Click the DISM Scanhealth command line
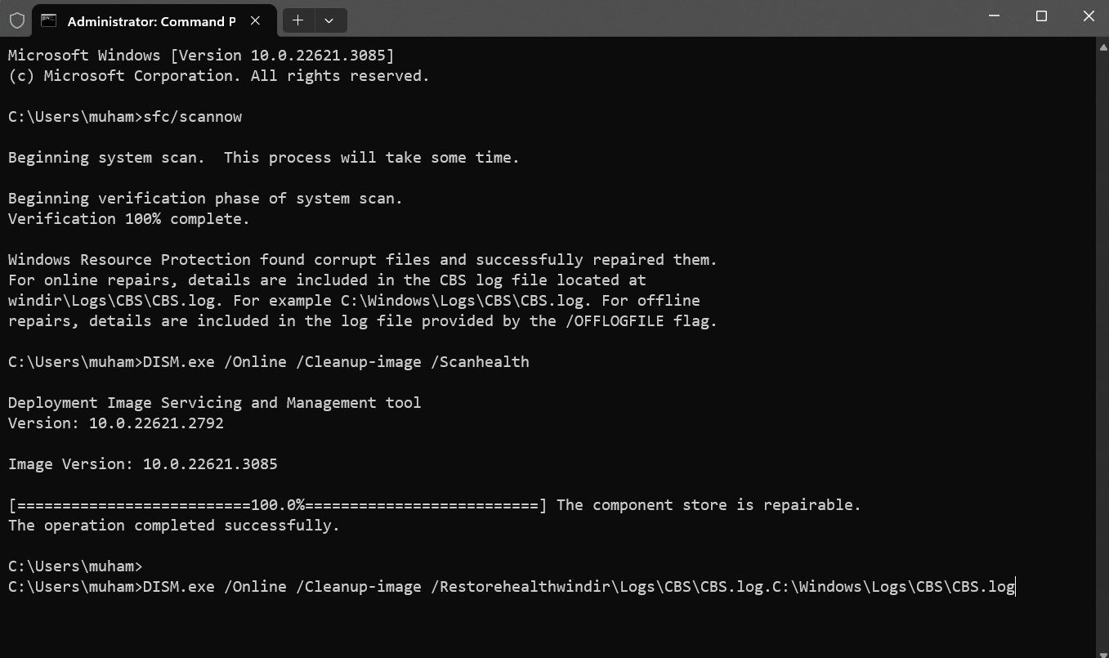1109x658 pixels. tap(269, 362)
